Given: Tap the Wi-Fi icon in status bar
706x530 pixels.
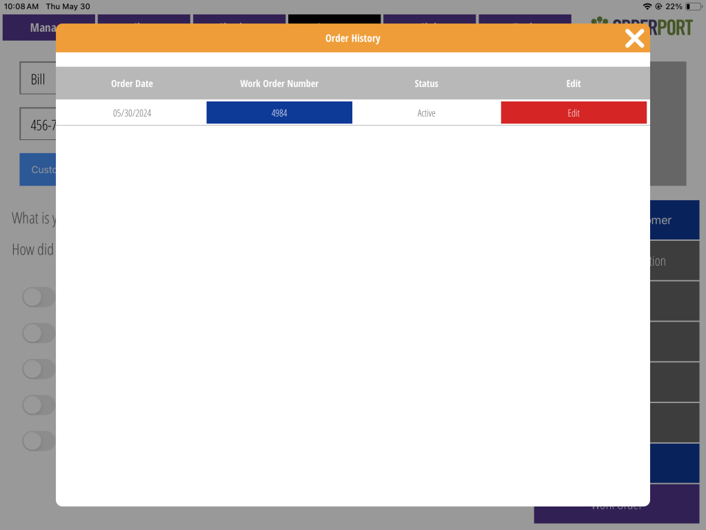Looking at the screenshot, I should (x=647, y=6).
